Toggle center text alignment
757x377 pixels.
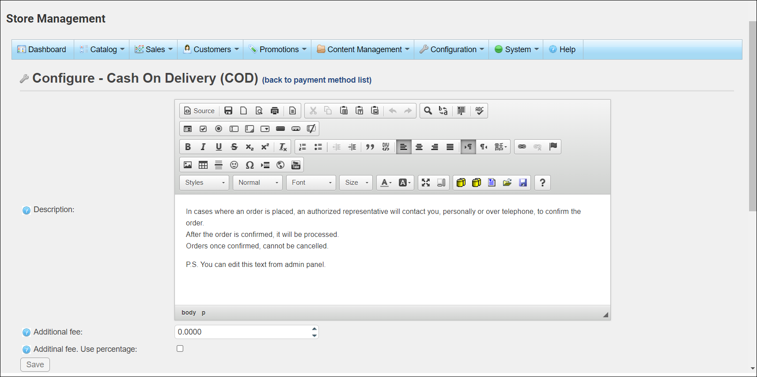(x=419, y=147)
